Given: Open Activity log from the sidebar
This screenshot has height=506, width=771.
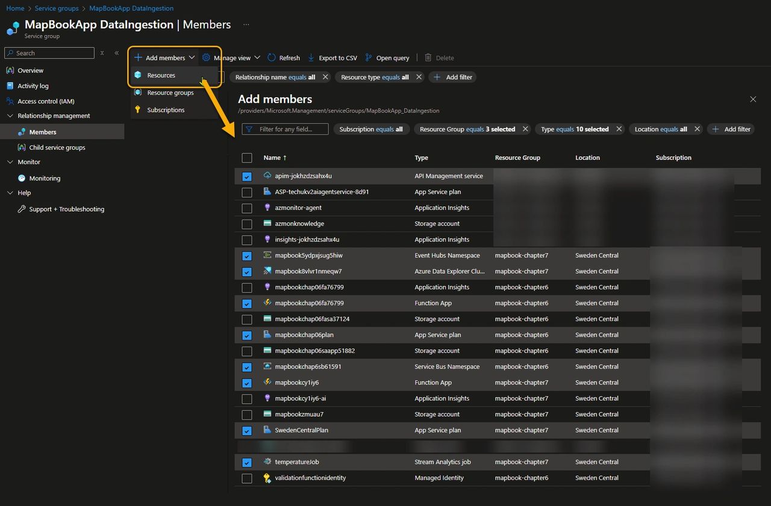Looking at the screenshot, I should [32, 85].
